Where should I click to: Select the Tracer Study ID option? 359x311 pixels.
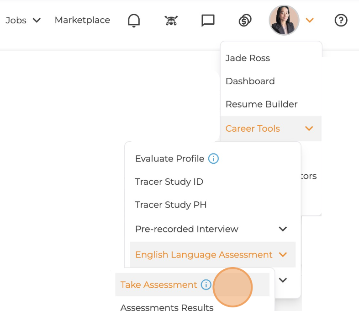click(x=169, y=182)
